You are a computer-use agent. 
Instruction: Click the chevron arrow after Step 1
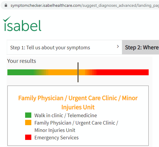(118, 47)
